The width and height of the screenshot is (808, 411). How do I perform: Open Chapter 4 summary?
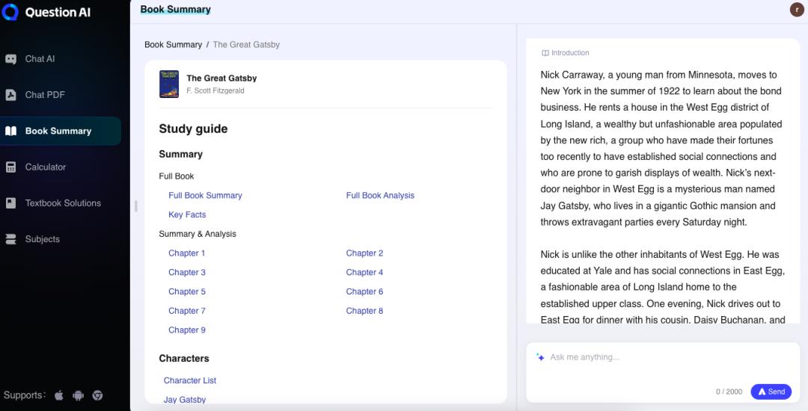[365, 272]
